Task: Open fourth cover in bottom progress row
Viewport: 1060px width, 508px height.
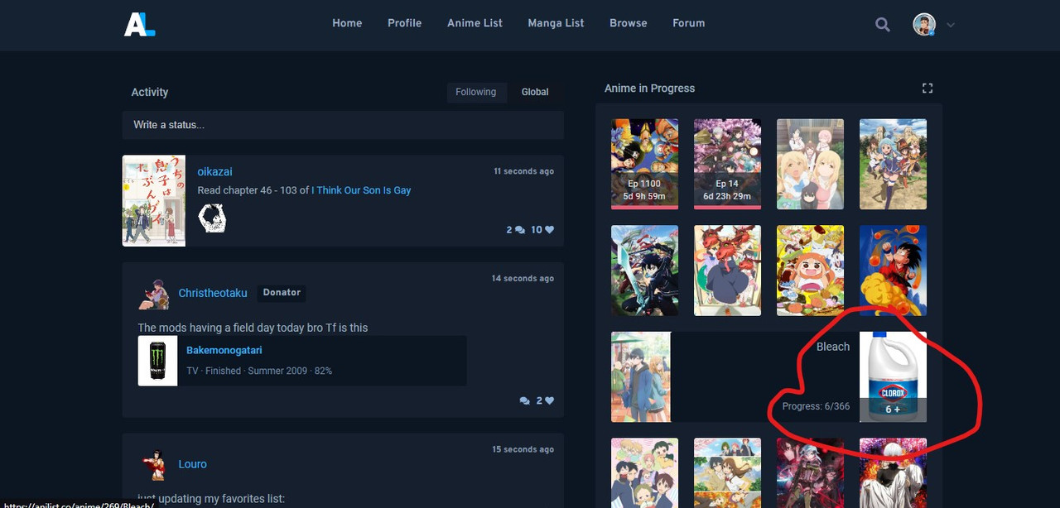Action: click(x=893, y=473)
